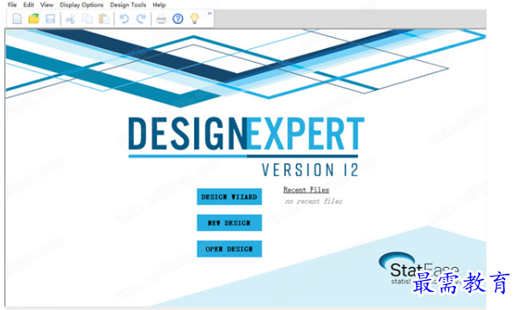Open the Edit menu
517x310 pixels.
(28, 4)
